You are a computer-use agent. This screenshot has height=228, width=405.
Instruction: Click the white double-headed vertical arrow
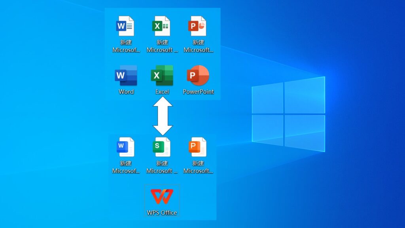[x=163, y=116]
